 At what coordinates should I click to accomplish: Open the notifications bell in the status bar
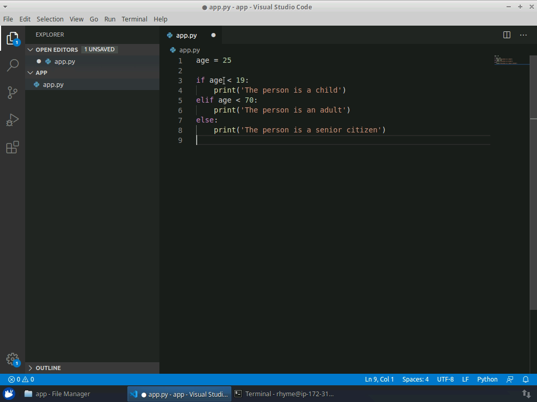pos(525,379)
